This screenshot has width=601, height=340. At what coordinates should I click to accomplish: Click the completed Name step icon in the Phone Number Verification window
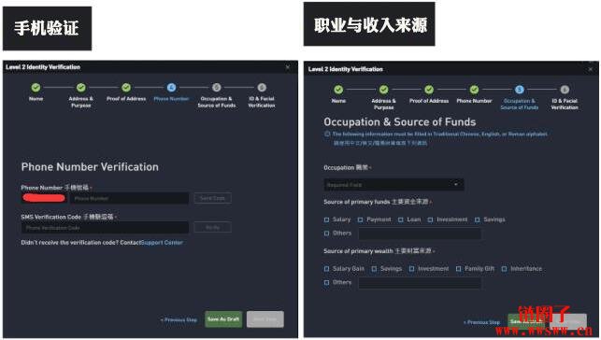pos(36,88)
